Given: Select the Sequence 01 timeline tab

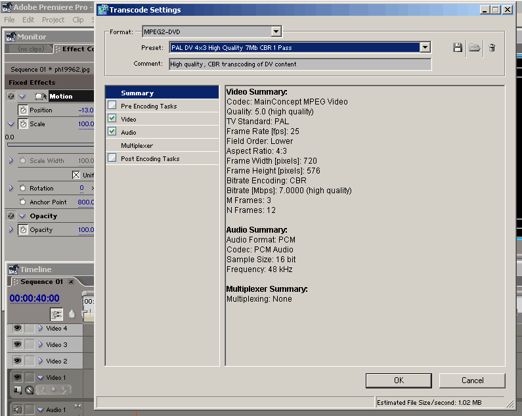Looking at the screenshot, I should pyautogui.click(x=41, y=282).
